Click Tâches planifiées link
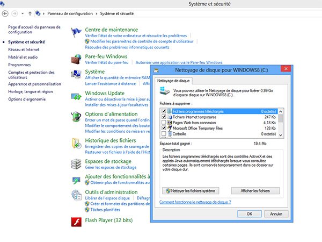This screenshot has width=322, height=242. pos(105,210)
